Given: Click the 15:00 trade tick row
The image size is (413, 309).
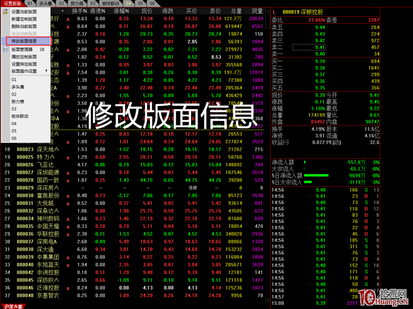Looking at the screenshot, I should pos(325,303).
